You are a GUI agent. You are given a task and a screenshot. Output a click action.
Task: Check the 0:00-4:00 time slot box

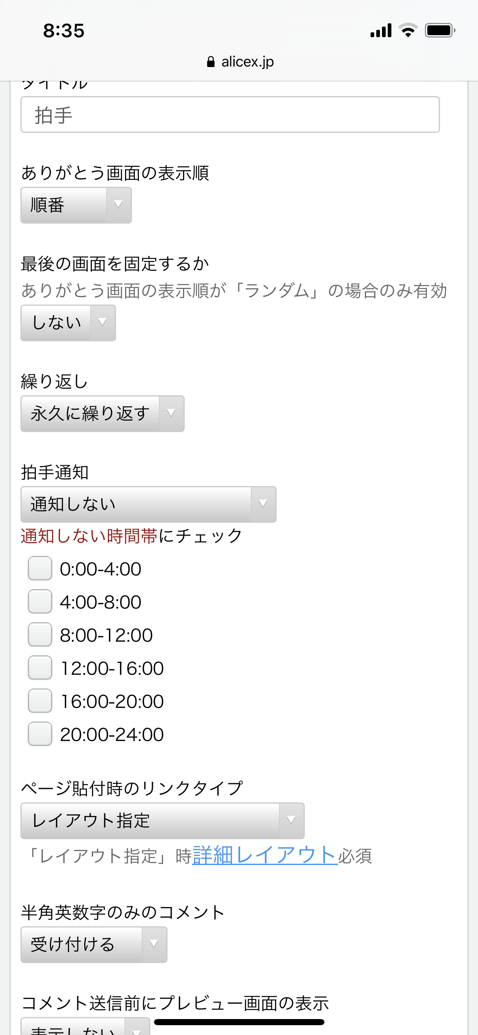(x=40, y=569)
